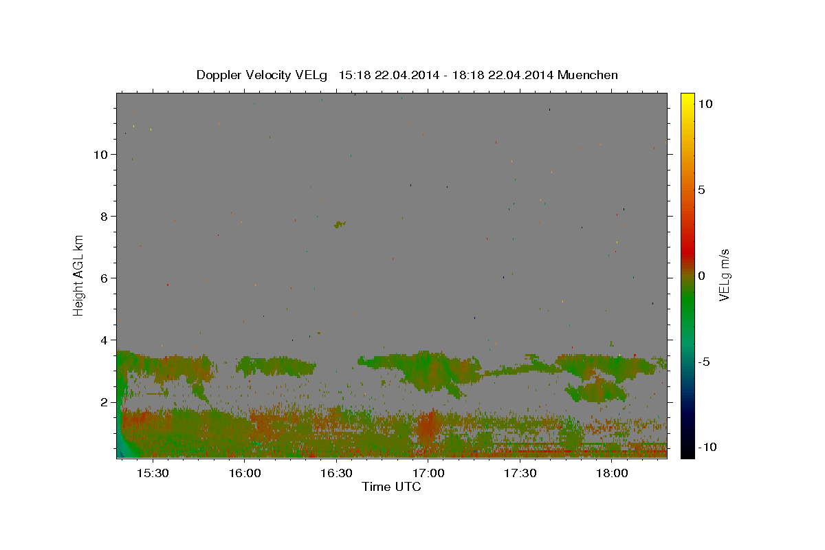Click the height tick label 6
The height and width of the screenshot is (550, 825).
point(103,278)
